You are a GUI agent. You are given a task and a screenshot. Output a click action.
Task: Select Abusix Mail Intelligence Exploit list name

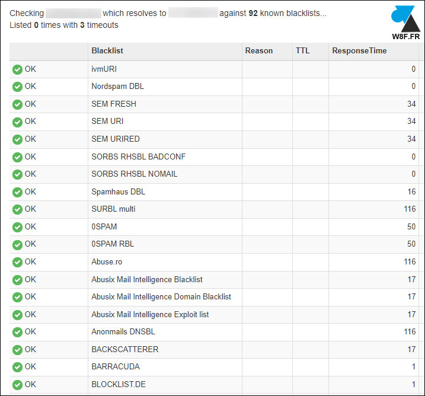pos(150,314)
